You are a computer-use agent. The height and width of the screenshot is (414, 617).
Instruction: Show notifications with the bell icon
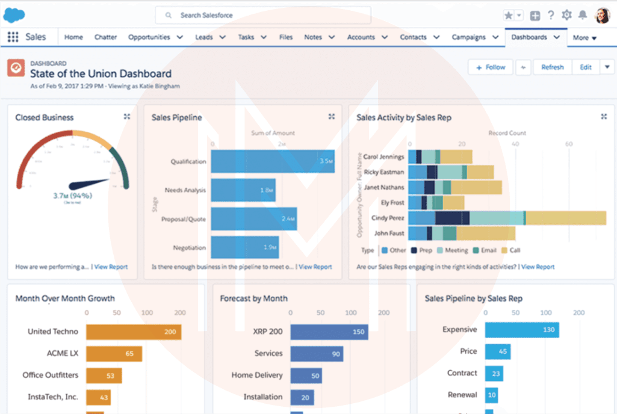(x=582, y=16)
